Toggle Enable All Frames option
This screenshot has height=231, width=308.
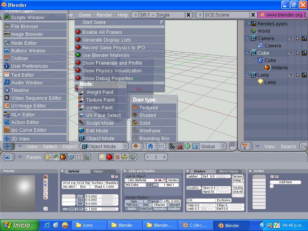pyautogui.click(x=120, y=32)
